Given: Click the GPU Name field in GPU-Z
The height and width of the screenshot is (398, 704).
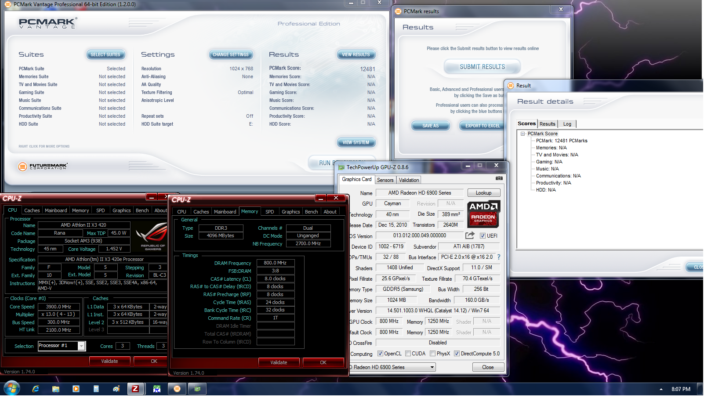Looking at the screenshot, I should point(420,193).
